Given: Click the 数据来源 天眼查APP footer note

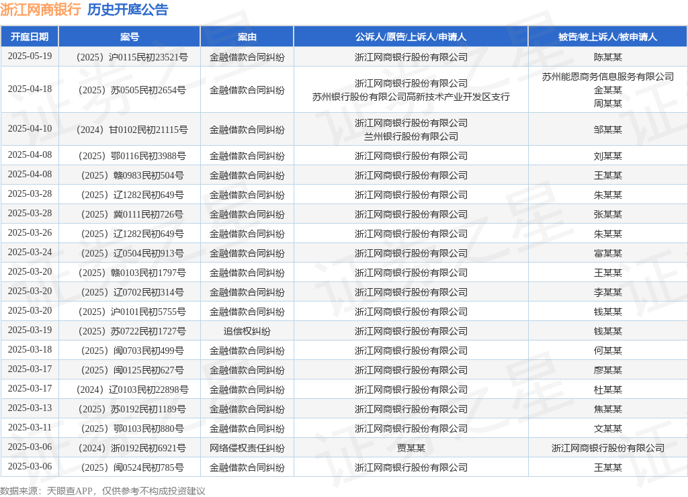Looking at the screenshot, I should coord(103,491).
